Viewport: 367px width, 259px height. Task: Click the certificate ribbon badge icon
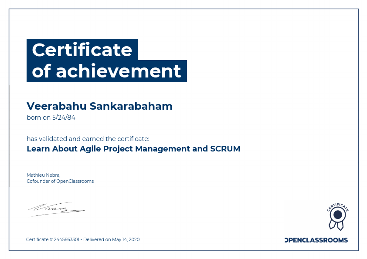[x=337, y=217]
